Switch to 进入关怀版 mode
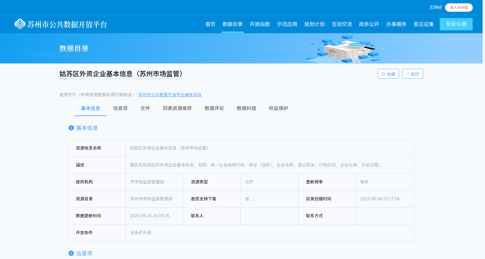Viewport: 485px width, 259px height. tap(459, 8)
